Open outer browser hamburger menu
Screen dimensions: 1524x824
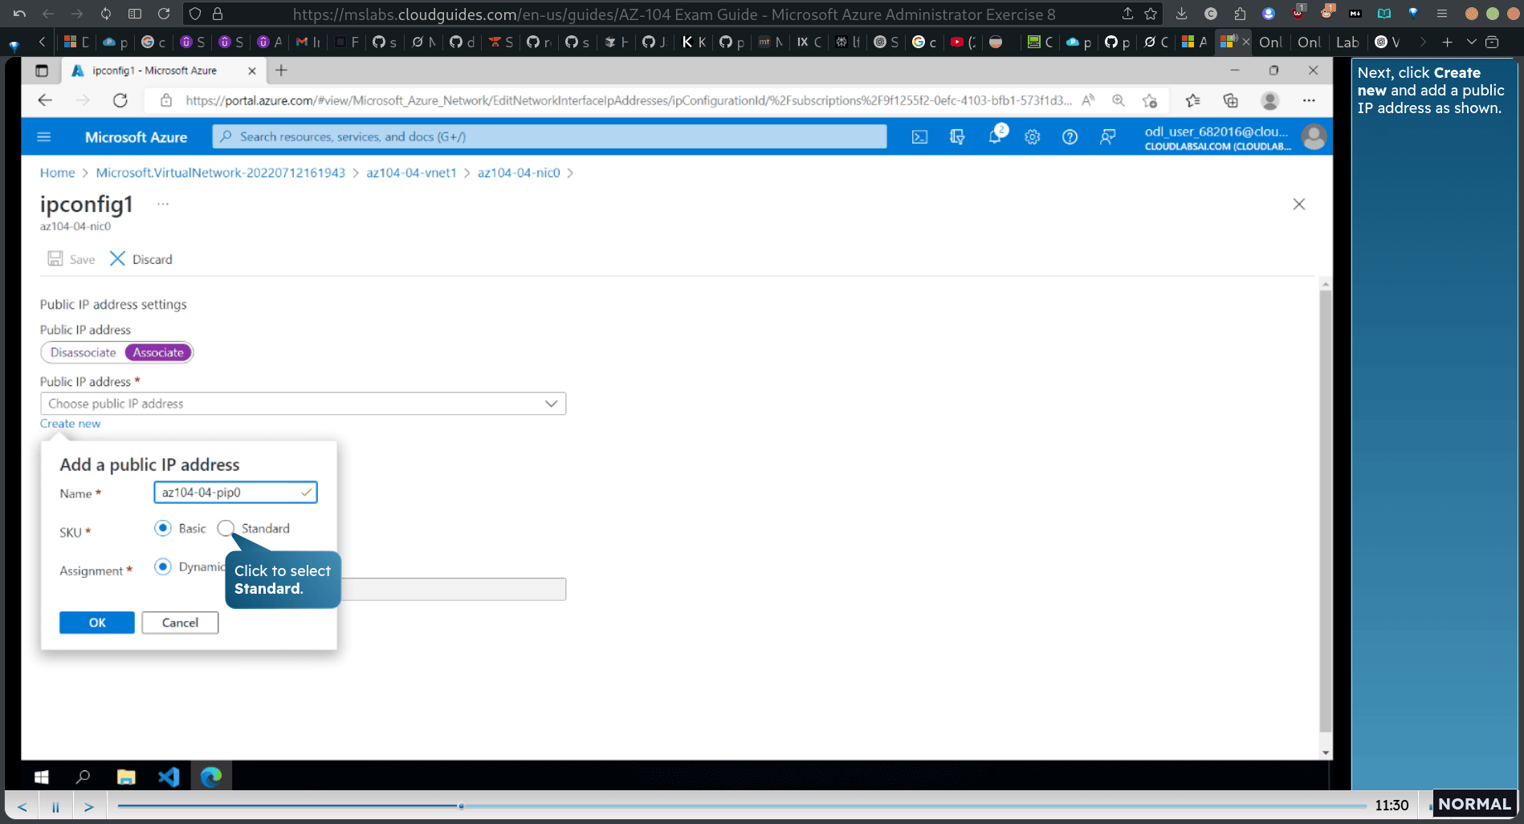coord(1442,14)
